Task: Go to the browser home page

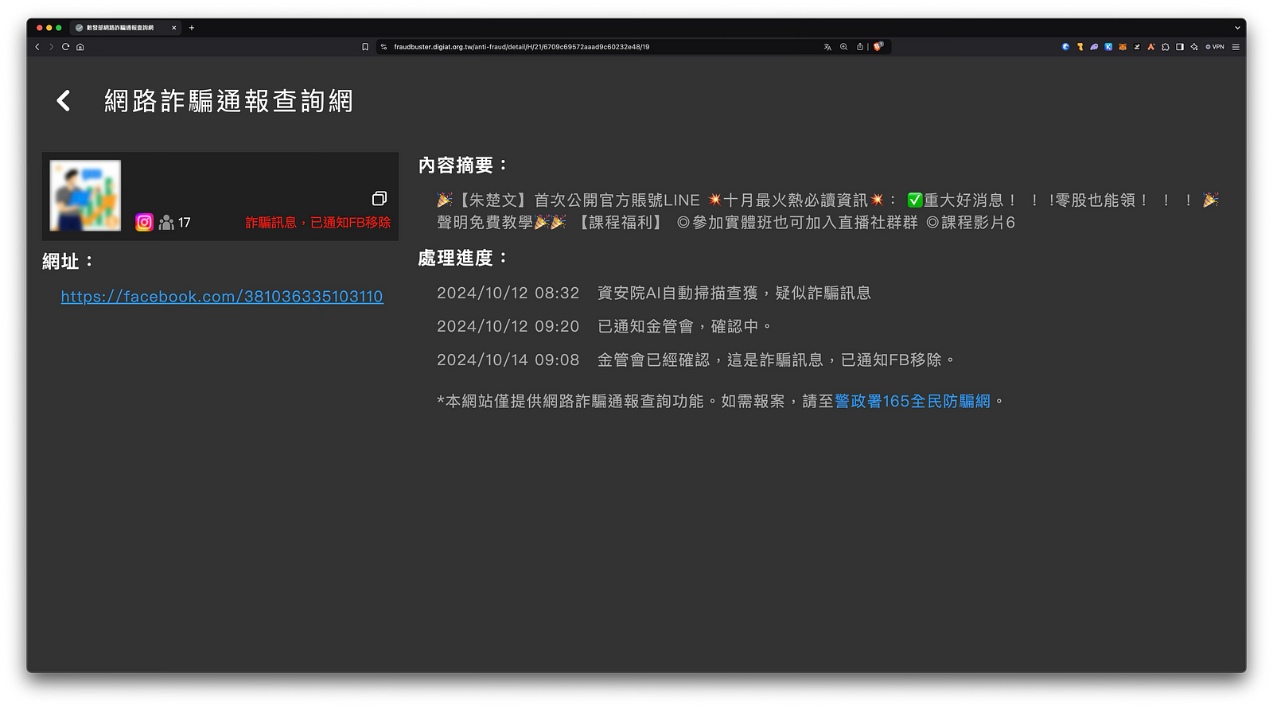Action: [80, 47]
